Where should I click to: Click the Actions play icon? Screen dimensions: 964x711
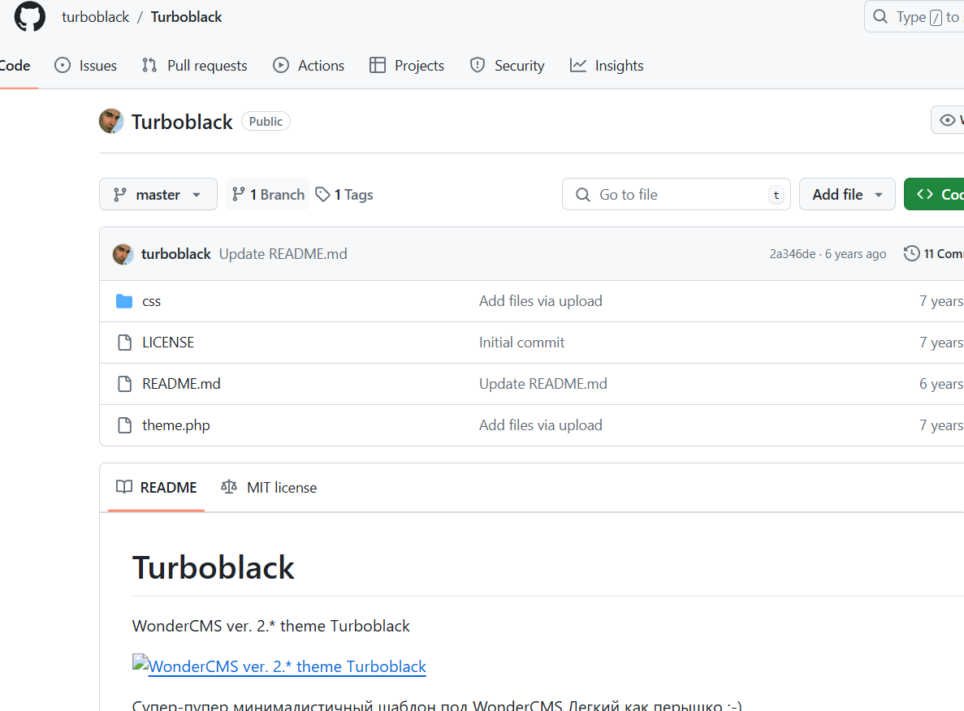point(281,65)
